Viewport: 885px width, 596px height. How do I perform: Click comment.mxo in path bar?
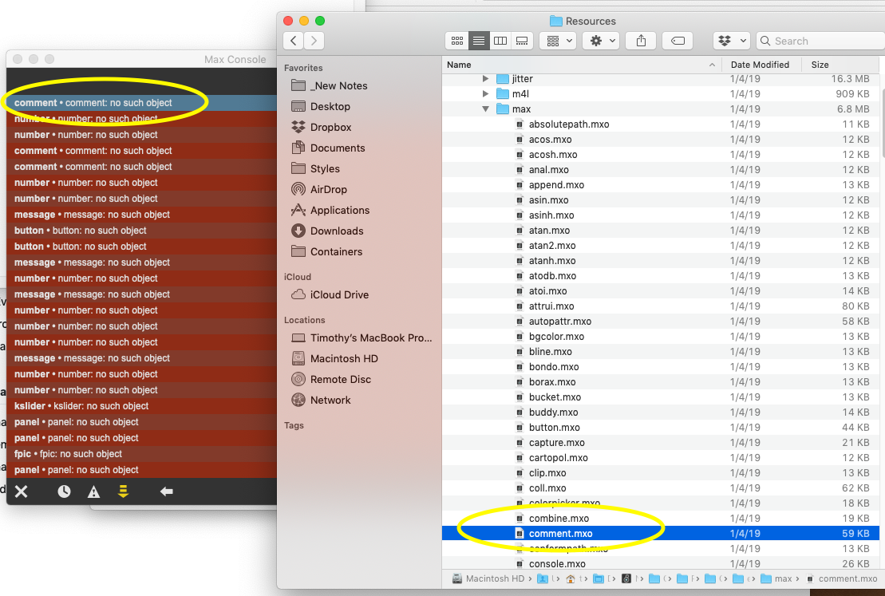pyautogui.click(x=842, y=578)
